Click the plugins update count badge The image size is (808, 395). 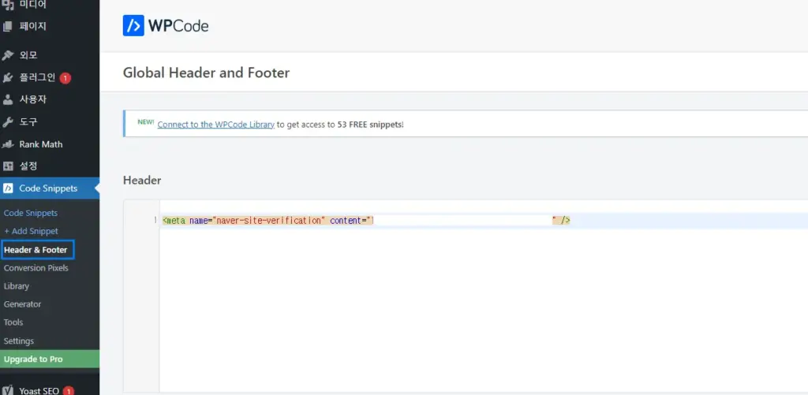coord(65,78)
